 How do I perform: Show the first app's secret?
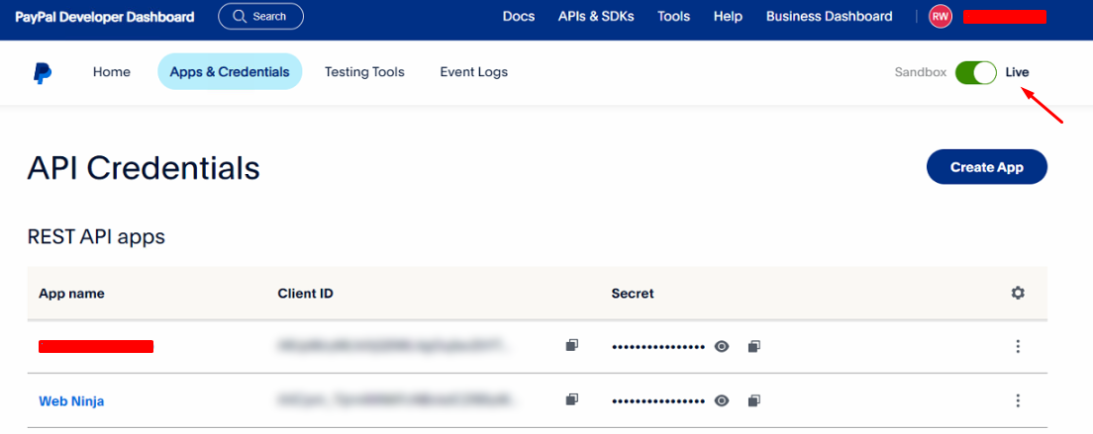723,346
